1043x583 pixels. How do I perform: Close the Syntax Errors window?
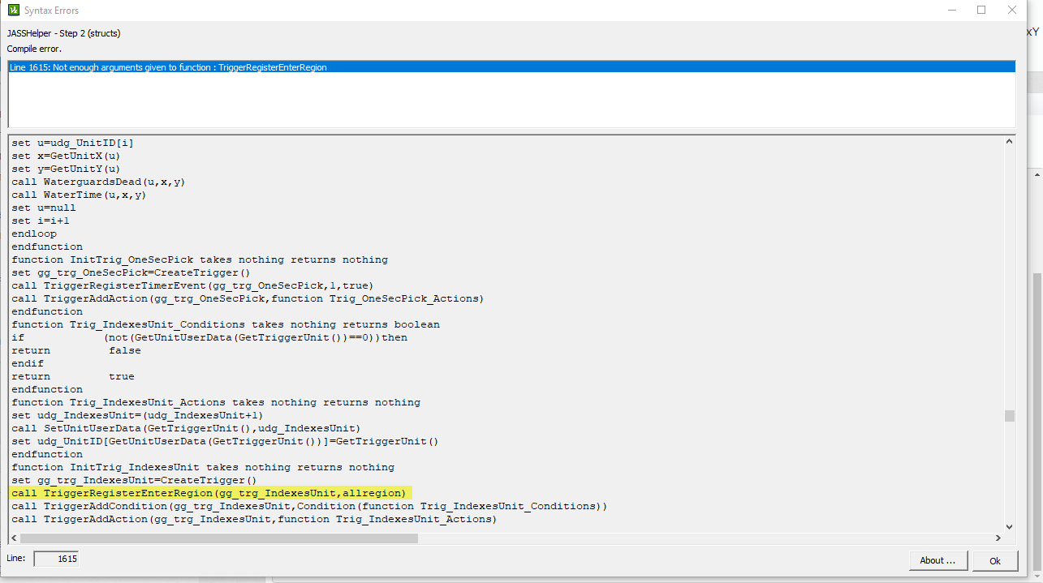click(1012, 11)
